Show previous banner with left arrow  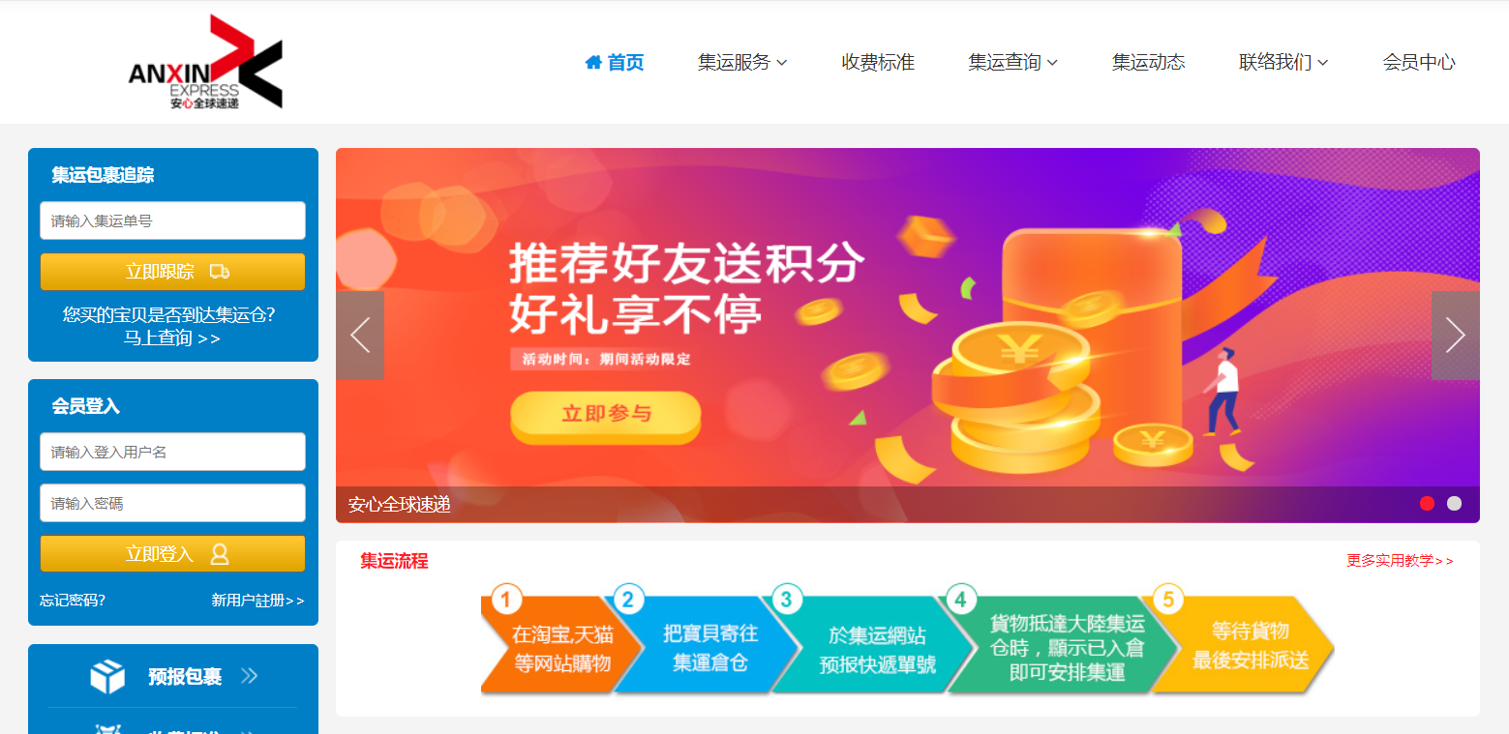360,336
